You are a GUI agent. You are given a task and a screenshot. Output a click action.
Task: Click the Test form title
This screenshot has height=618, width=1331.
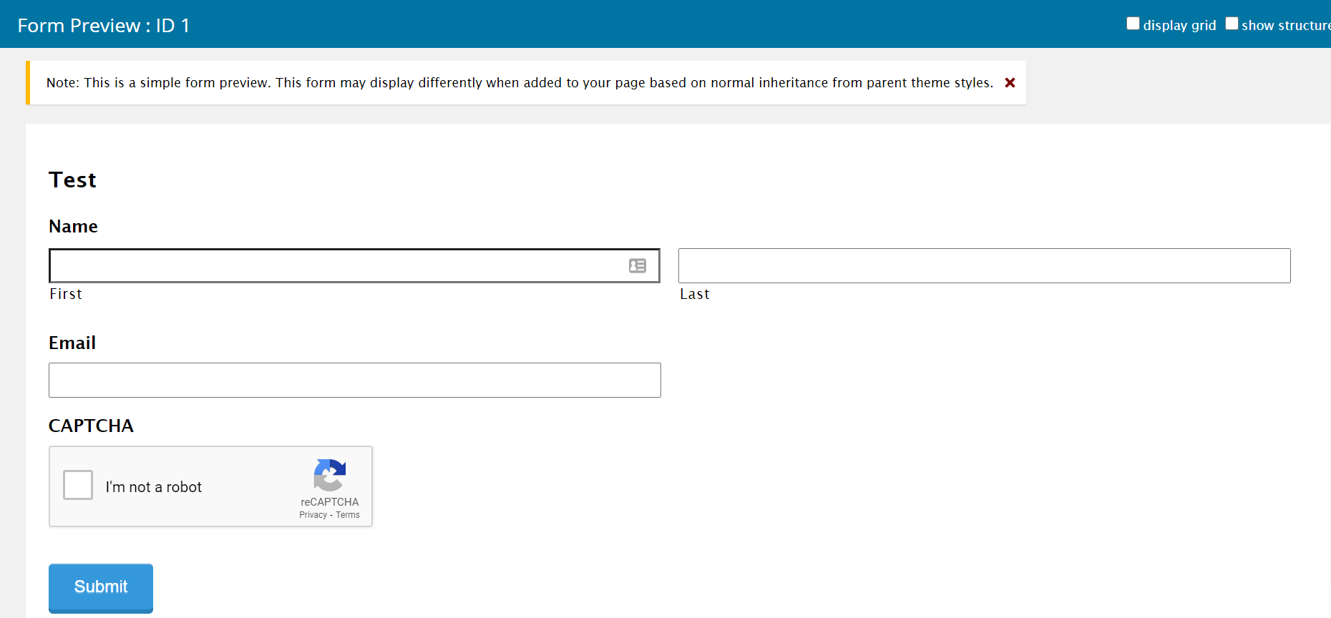(x=72, y=180)
